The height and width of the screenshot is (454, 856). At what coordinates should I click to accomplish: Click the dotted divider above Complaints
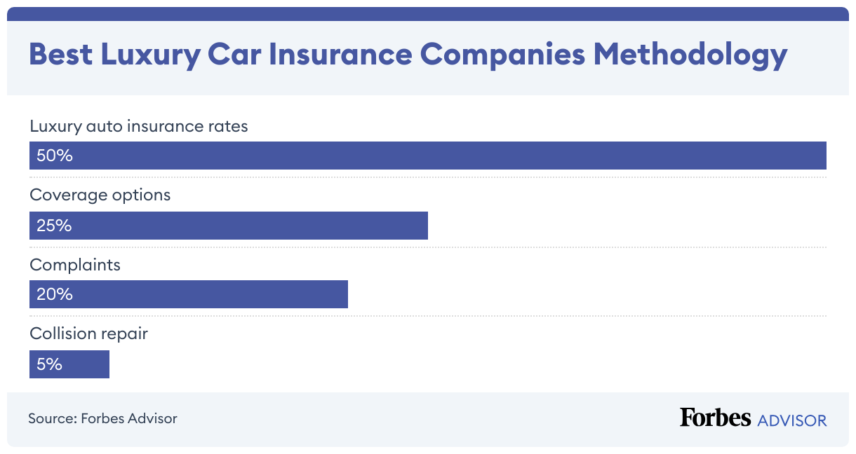[428, 247]
